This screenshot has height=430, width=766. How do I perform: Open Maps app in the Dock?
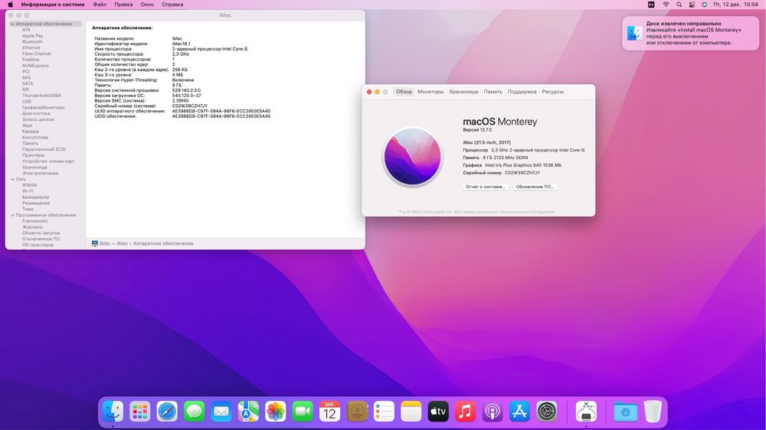click(248, 412)
